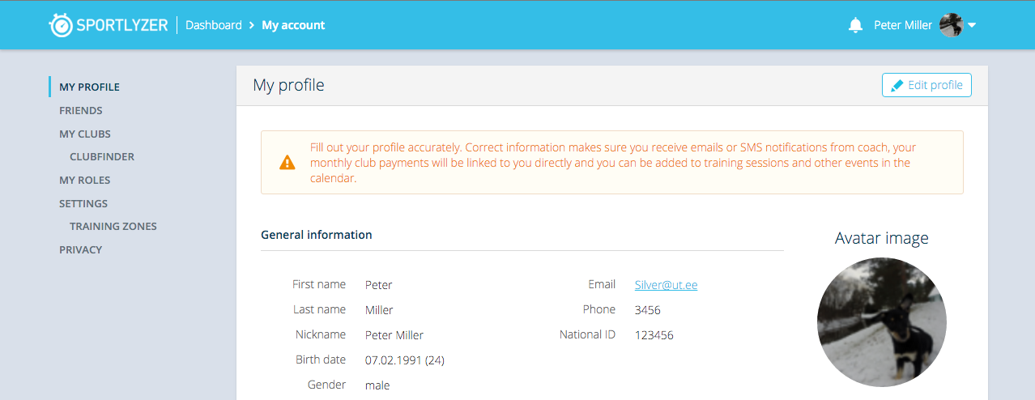This screenshot has height=400, width=1035.
Task: Click the Sportlyzer stopwatch logo icon
Action: [x=62, y=25]
